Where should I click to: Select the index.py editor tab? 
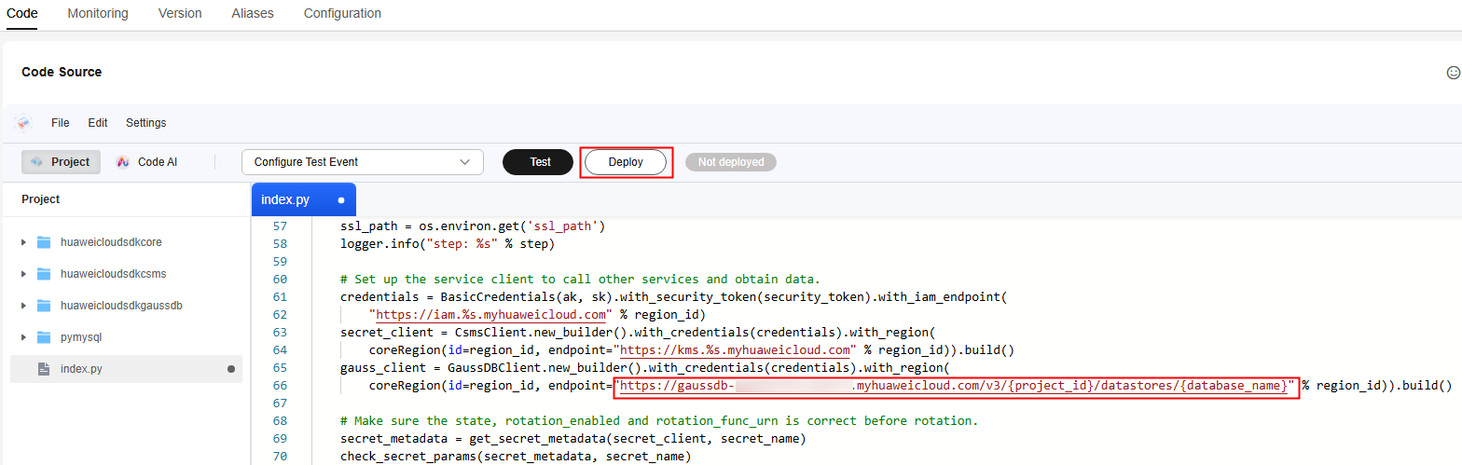304,200
